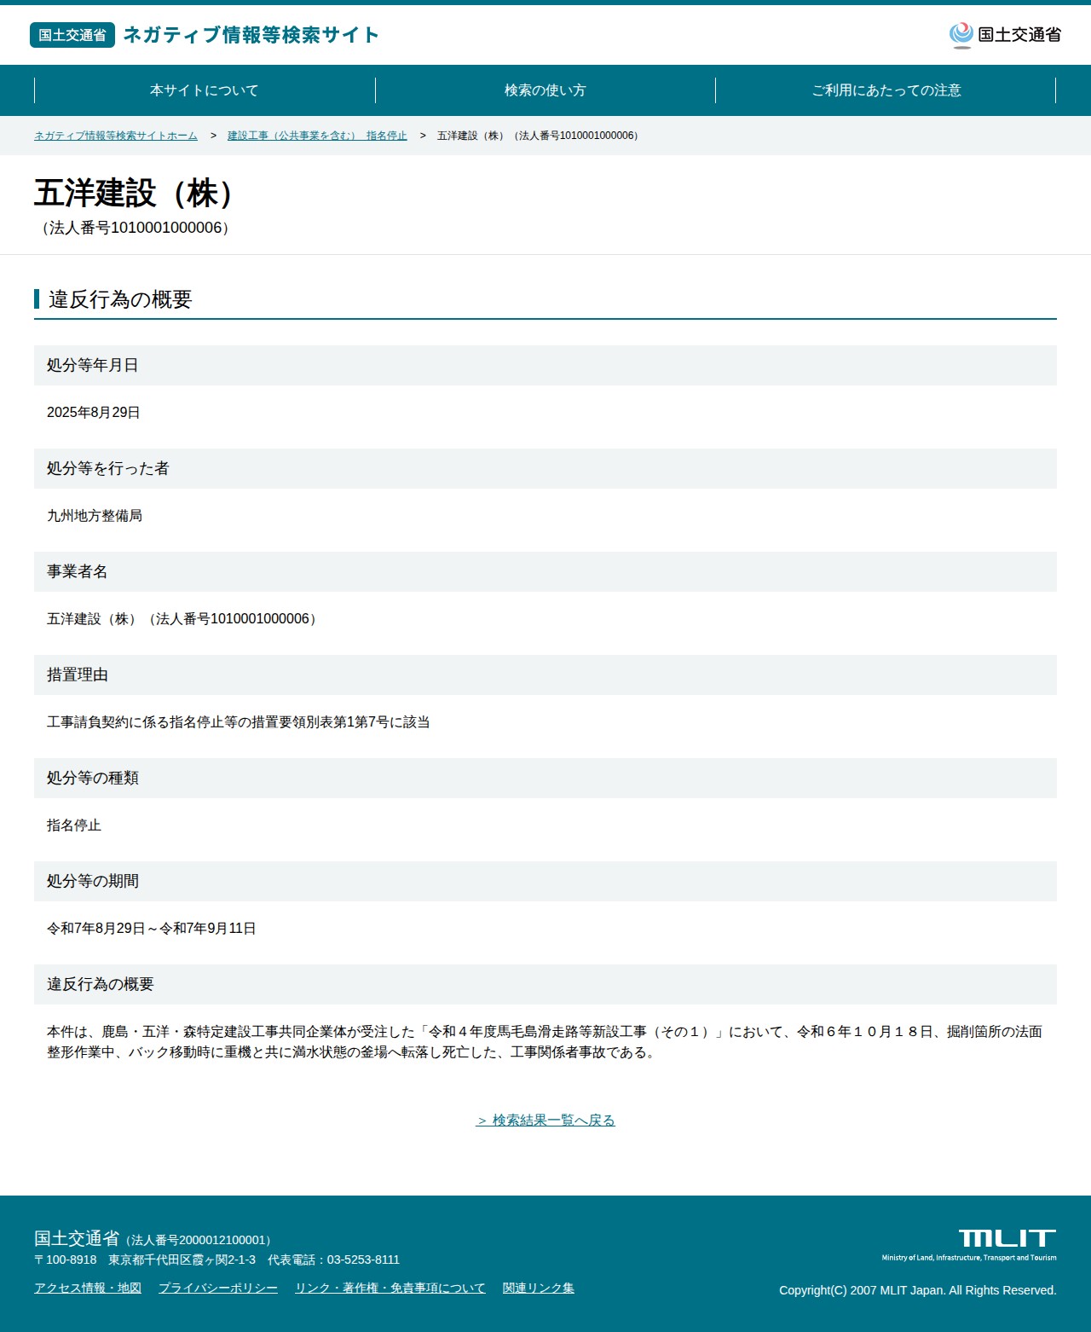
Task: Click the 処分等の種類 label
Action: click(x=92, y=778)
